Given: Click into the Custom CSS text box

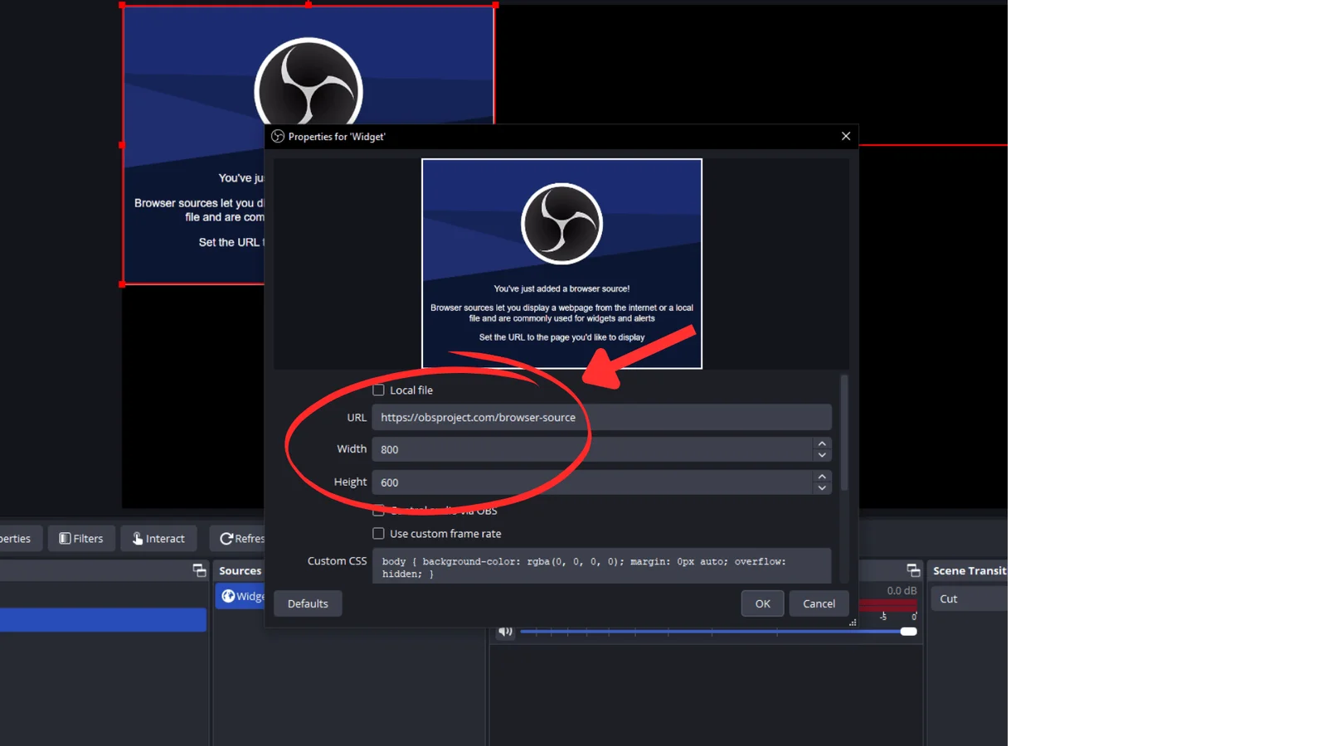Looking at the screenshot, I should pos(601,566).
